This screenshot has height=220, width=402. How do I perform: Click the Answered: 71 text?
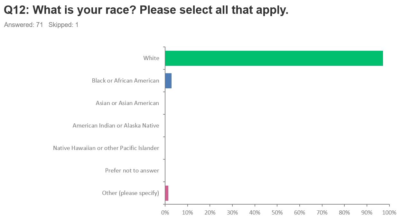(x=23, y=25)
